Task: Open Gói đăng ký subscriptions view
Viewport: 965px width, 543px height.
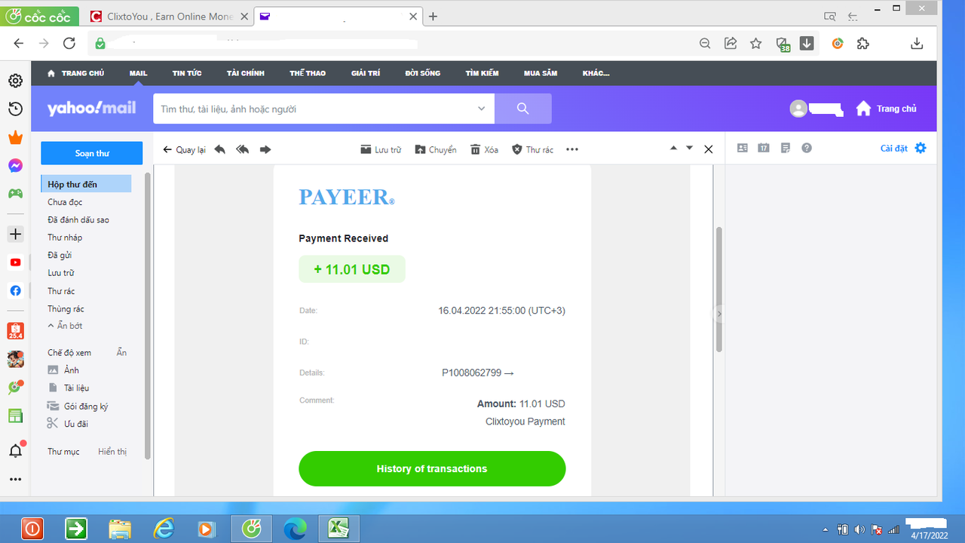Action: (78, 406)
